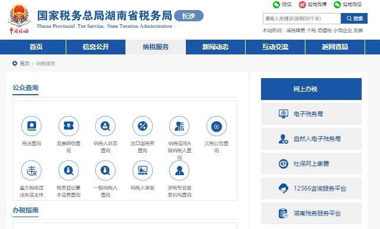The image size is (380, 229).
Task: Click the 电子税务局 monitor icon
Action: point(284,114)
